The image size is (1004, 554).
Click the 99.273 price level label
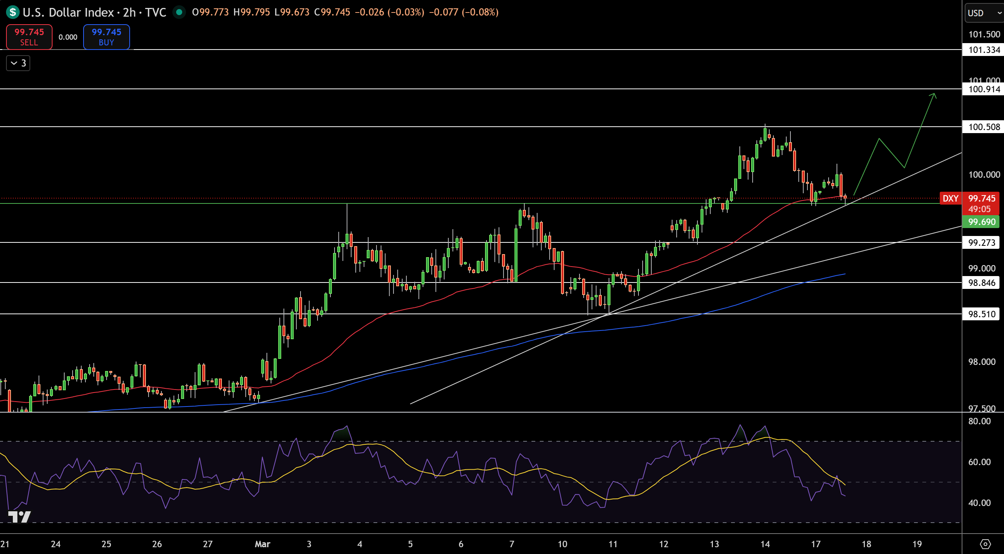tap(981, 242)
